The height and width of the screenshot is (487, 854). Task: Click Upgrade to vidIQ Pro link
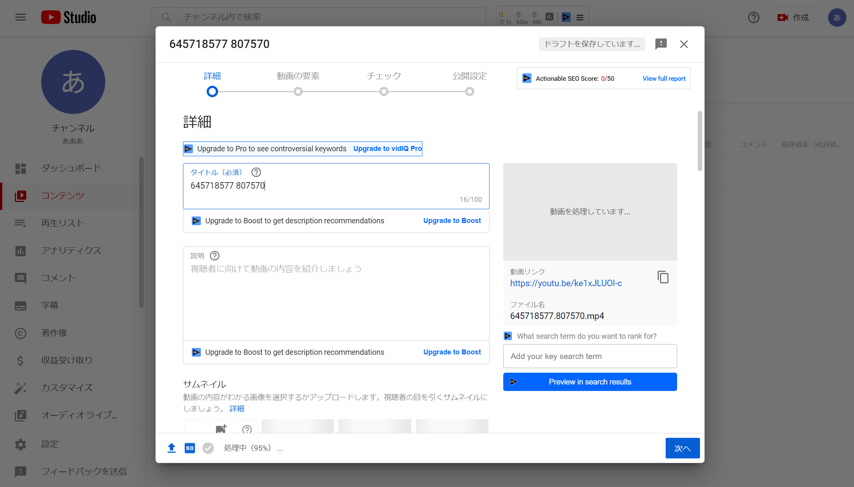(x=387, y=149)
